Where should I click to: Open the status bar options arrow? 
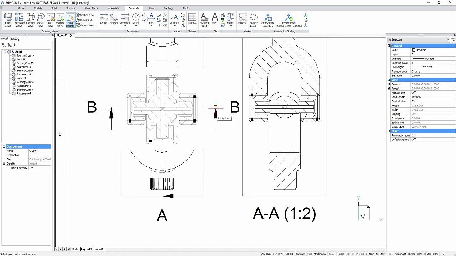pos(444,254)
